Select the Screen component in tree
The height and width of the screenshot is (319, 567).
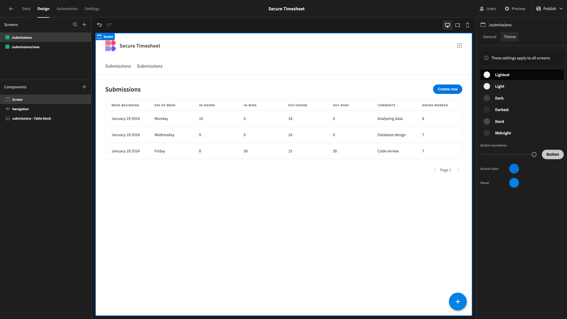tap(46, 99)
